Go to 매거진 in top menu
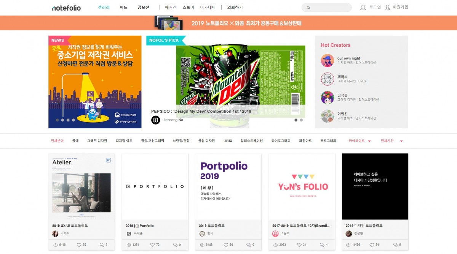This screenshot has width=457, height=254. (x=171, y=7)
